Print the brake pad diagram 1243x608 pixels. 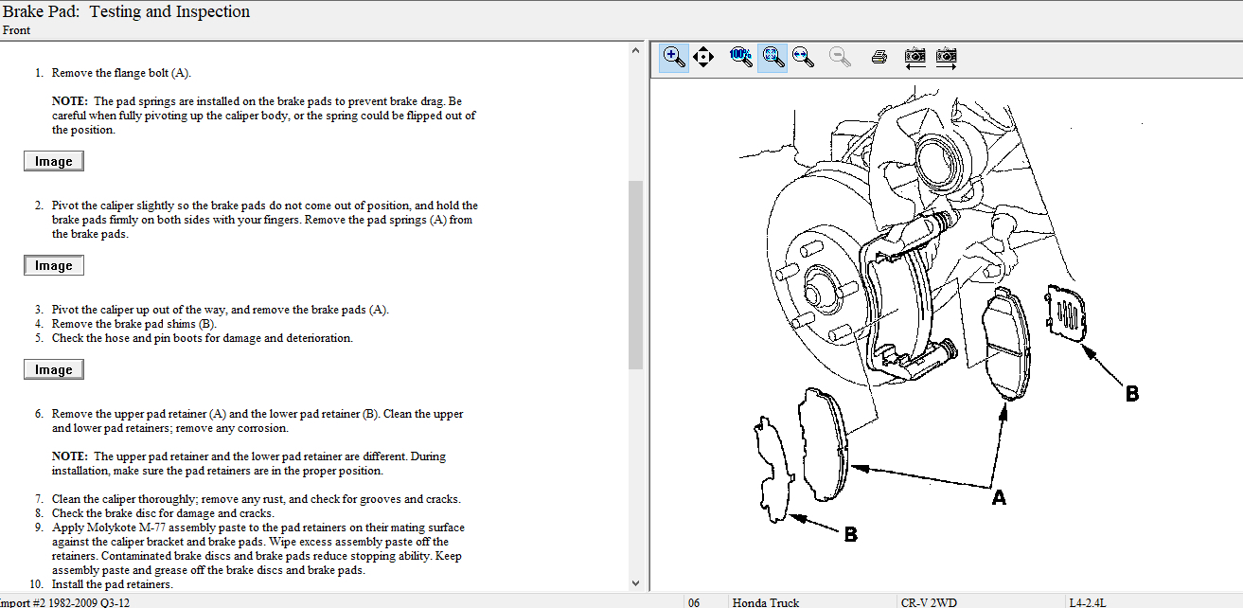pyautogui.click(x=879, y=58)
